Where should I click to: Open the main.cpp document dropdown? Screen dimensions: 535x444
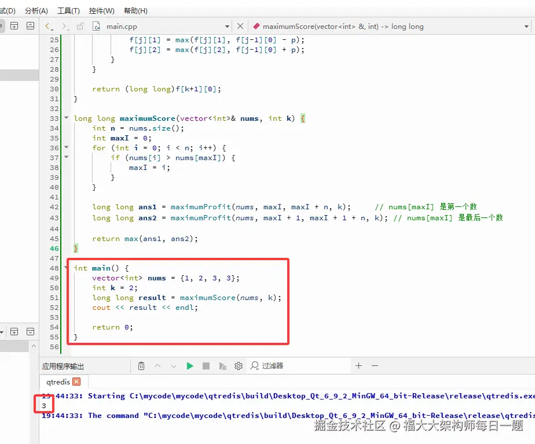227,27
